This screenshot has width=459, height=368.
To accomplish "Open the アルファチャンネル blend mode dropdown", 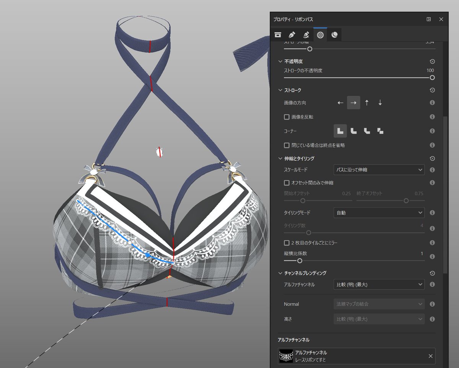I will (379, 285).
